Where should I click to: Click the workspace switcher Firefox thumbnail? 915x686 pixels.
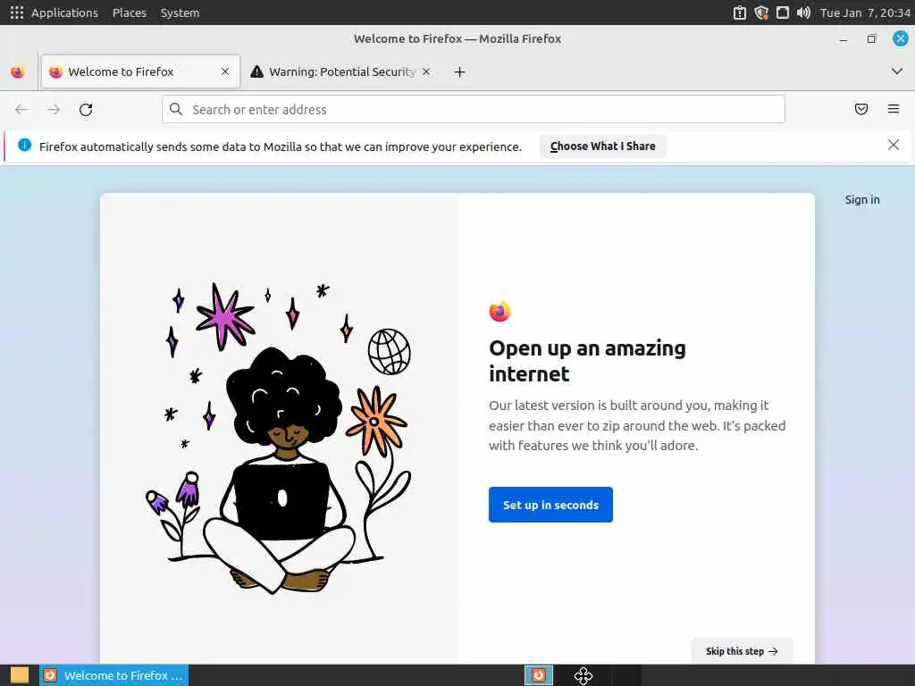[539, 675]
